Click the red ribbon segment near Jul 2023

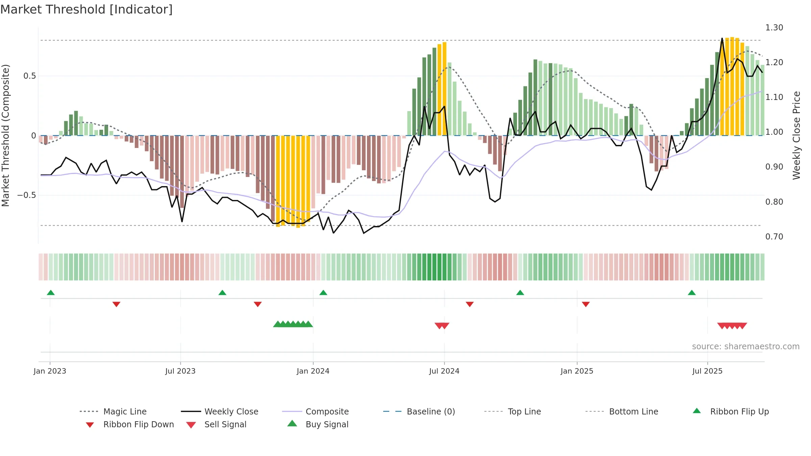(182, 267)
